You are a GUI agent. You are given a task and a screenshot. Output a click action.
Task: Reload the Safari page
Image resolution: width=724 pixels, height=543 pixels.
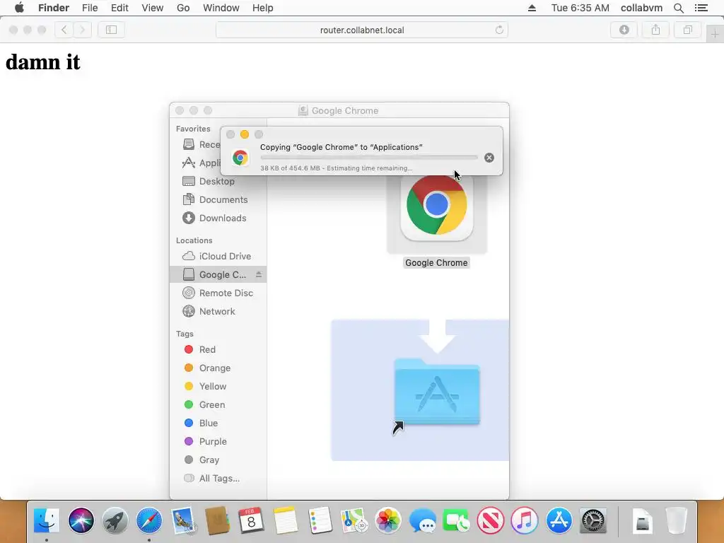[x=499, y=30]
